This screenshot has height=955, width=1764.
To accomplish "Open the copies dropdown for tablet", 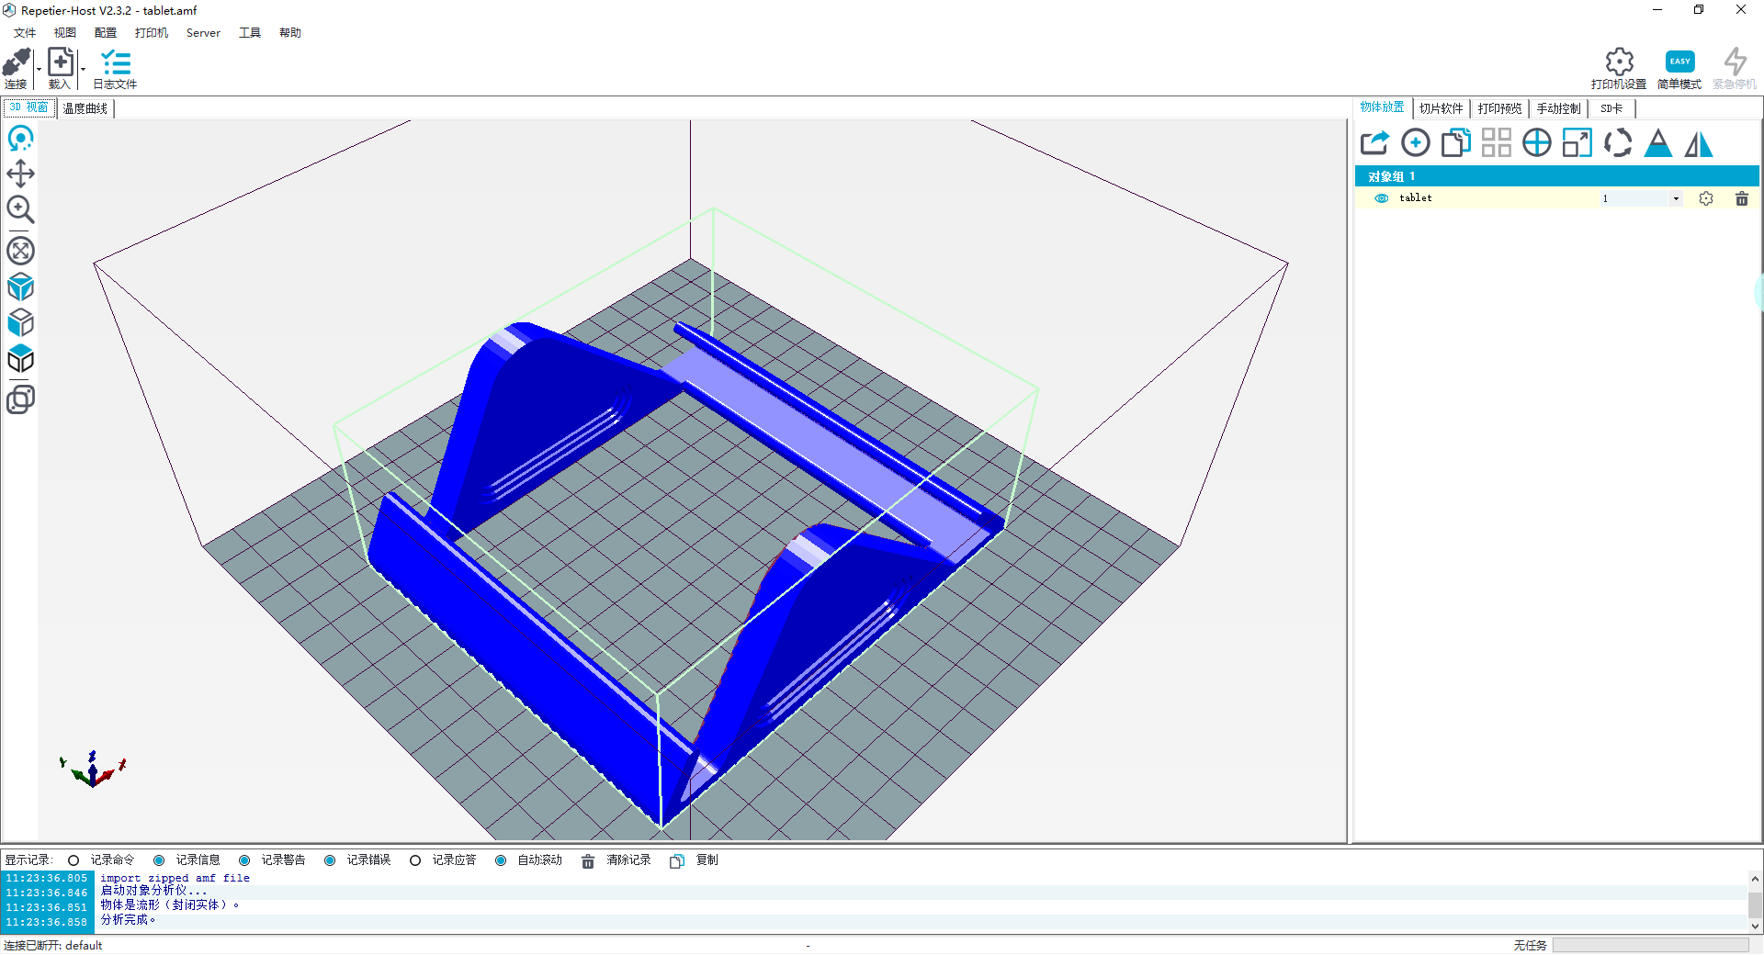I will click(x=1676, y=198).
